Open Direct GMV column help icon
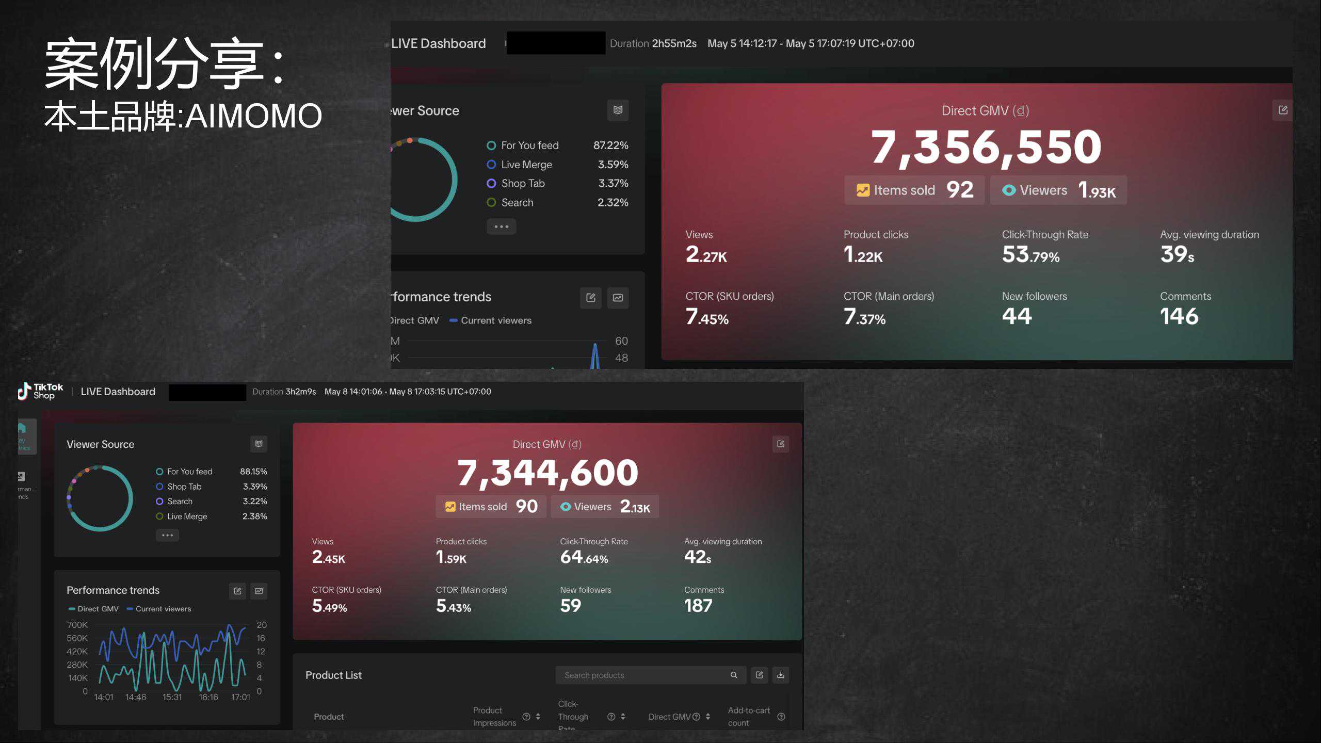1321x743 pixels. point(696,717)
